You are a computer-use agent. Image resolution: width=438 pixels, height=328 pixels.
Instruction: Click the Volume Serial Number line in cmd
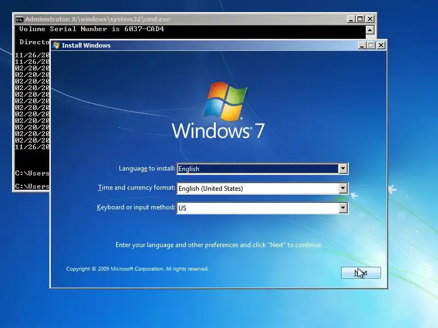point(91,29)
